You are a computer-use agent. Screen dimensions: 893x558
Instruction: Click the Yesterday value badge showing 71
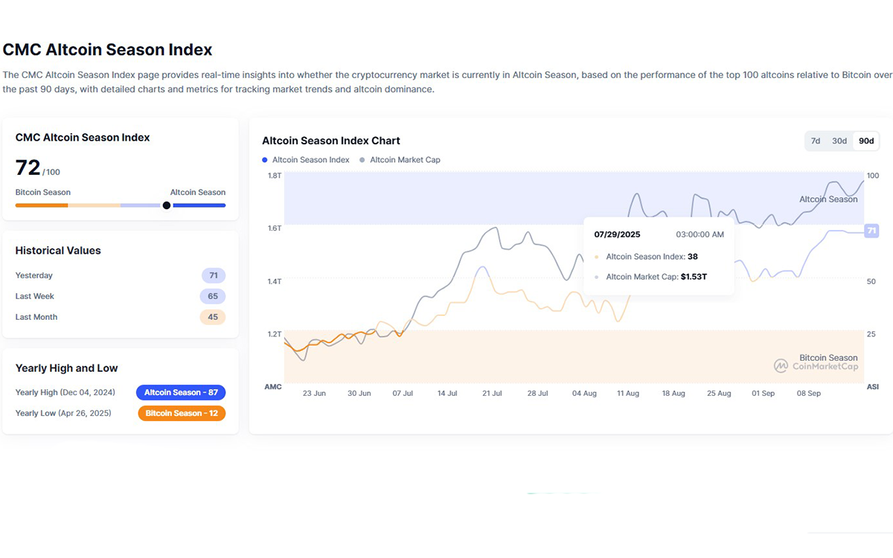pyautogui.click(x=213, y=275)
